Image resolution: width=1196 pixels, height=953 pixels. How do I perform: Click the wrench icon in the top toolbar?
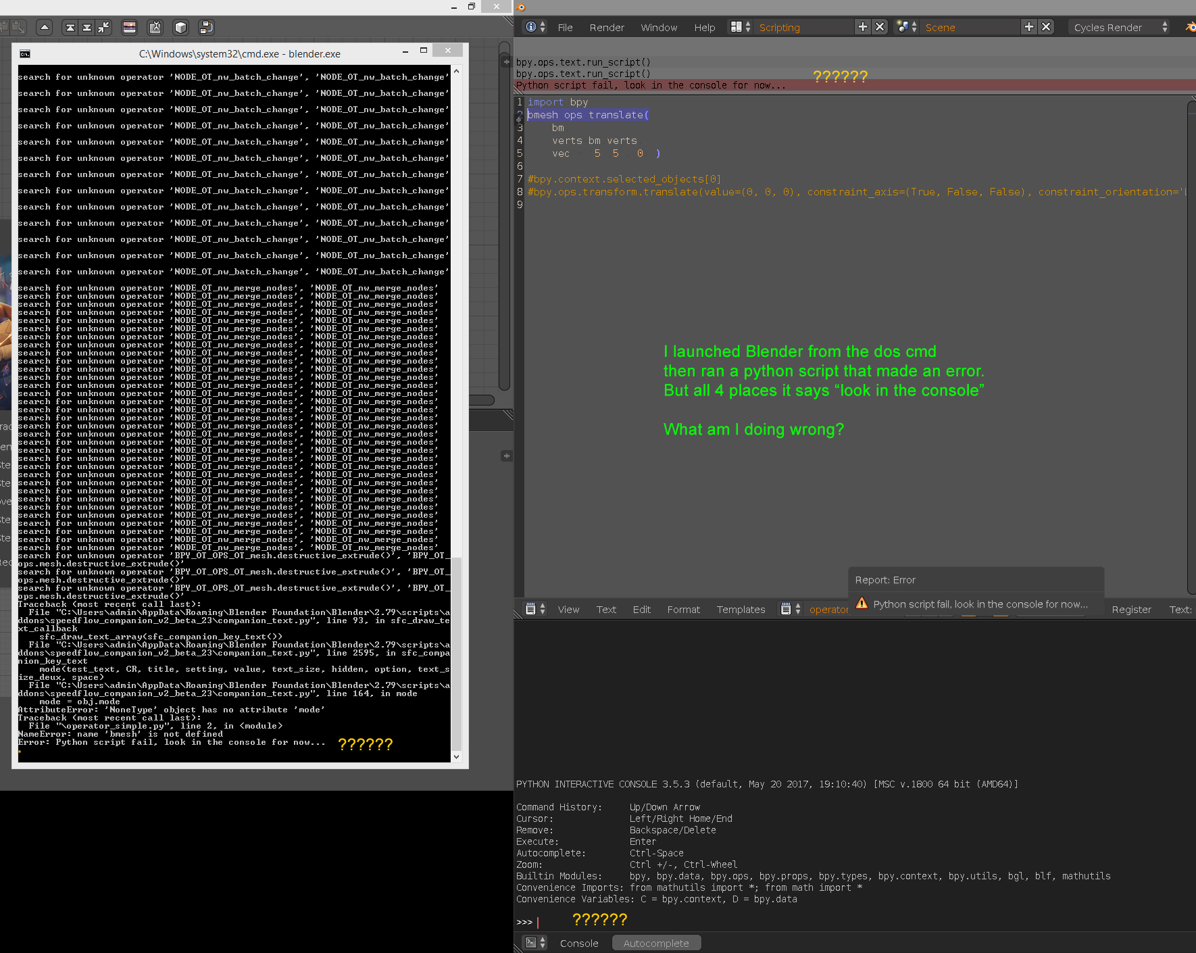pyautogui.click(x=155, y=27)
